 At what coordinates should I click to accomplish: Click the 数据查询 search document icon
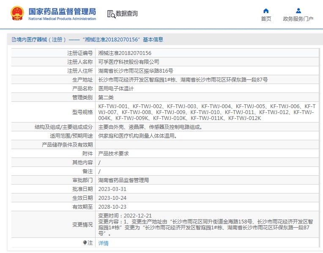111,14
